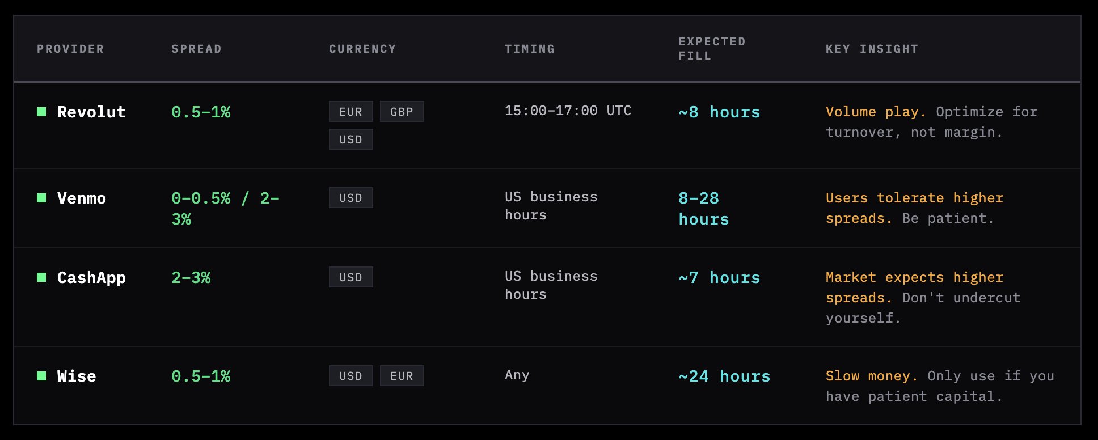Click the Spread column header
This screenshot has height=440, width=1098.
(196, 49)
